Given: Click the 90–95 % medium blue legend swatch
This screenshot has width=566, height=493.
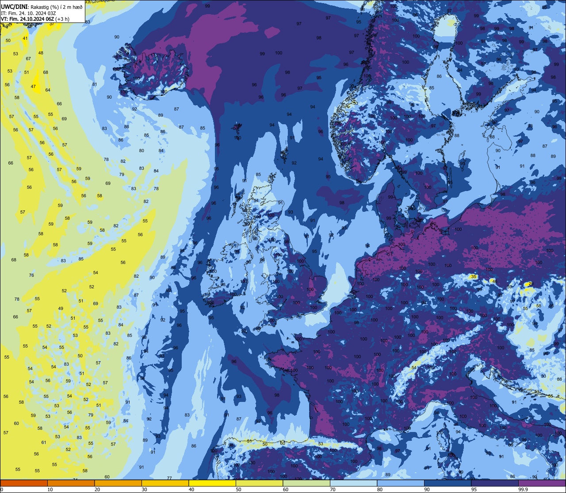Looking at the screenshot, I should point(447,483).
